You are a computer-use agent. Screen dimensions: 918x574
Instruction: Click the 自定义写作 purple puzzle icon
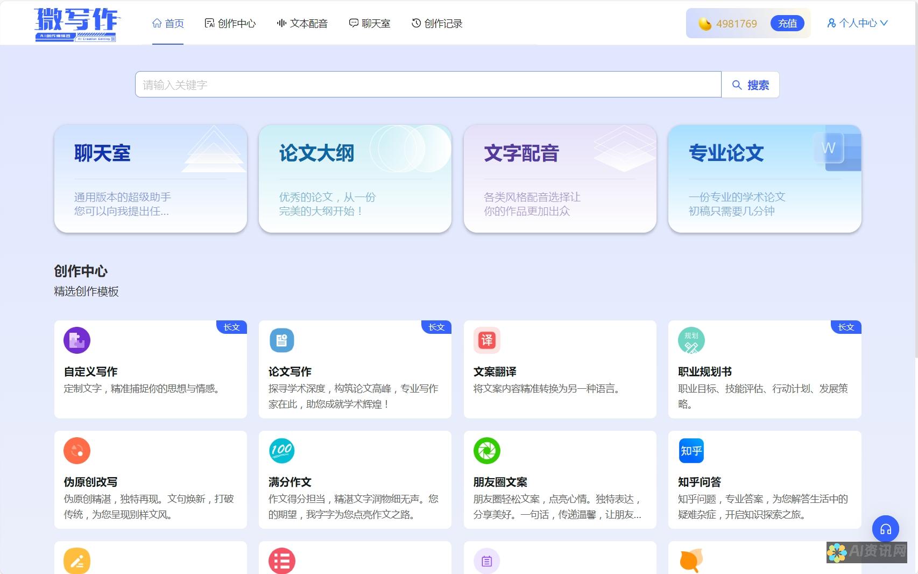tap(77, 340)
